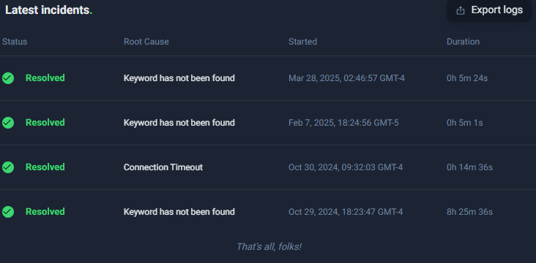Click the green check icon for Feb 7 incident
The width and height of the screenshot is (536, 263).
click(x=8, y=123)
